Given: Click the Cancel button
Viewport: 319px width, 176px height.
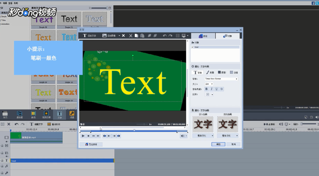Looking at the screenshot, I should tap(233, 144).
